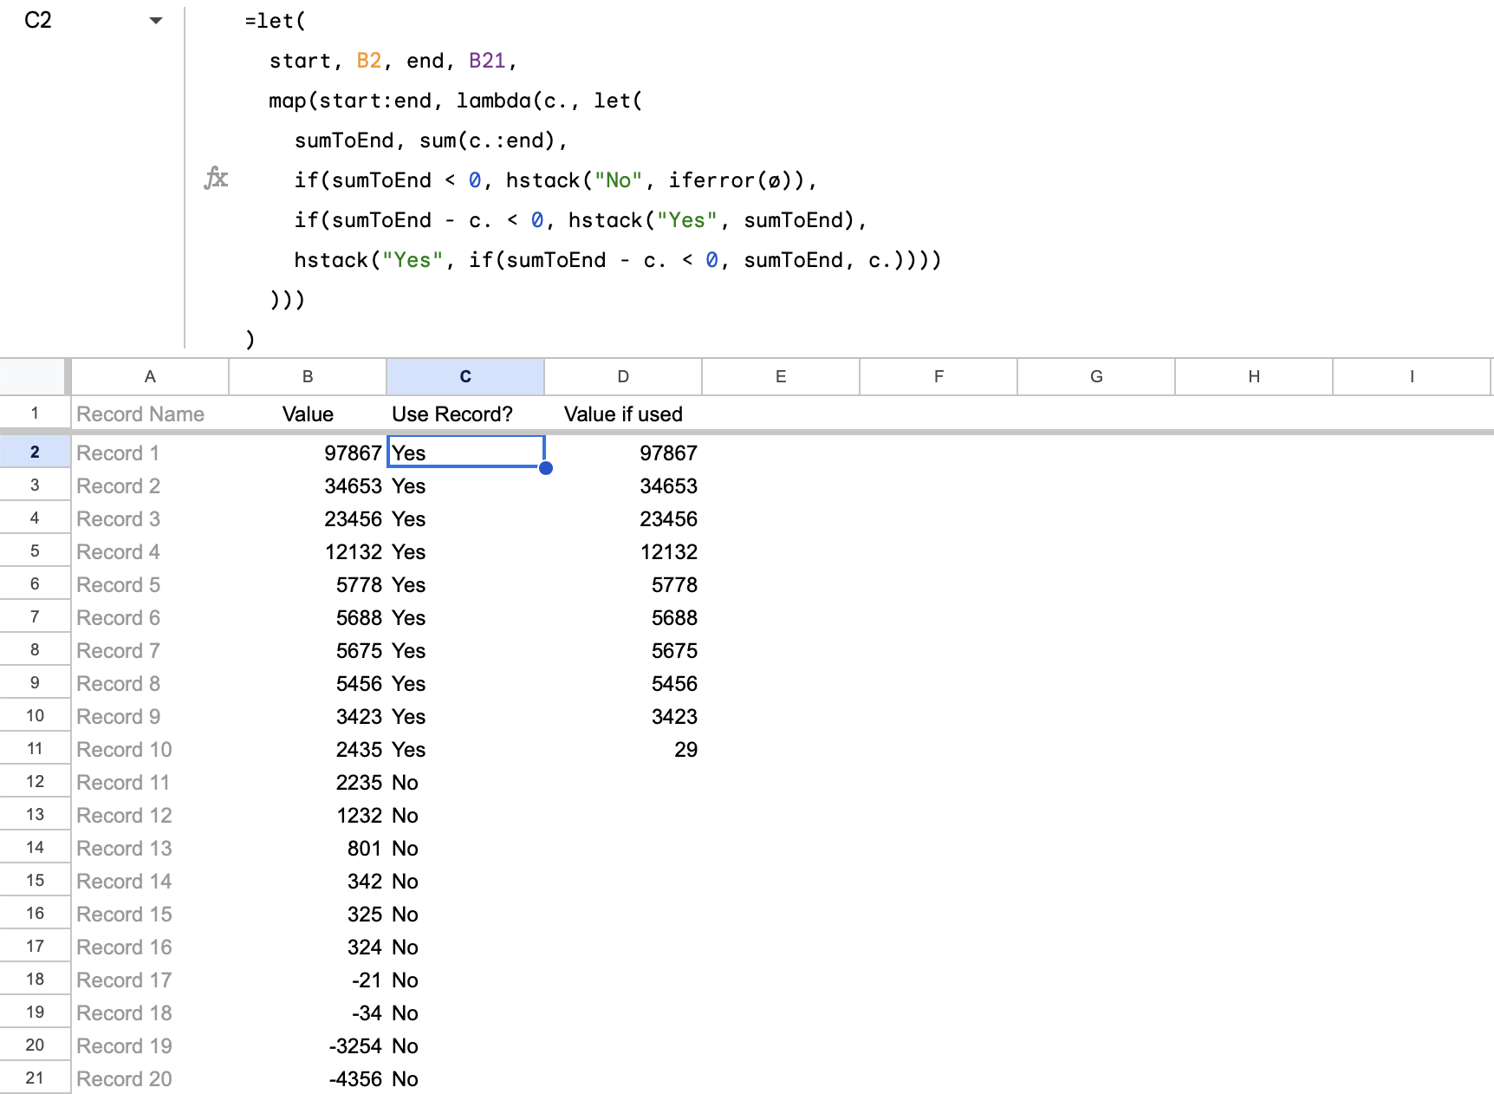Click value cell -3254 in column B
The width and height of the screenshot is (1494, 1094).
coord(308,1045)
